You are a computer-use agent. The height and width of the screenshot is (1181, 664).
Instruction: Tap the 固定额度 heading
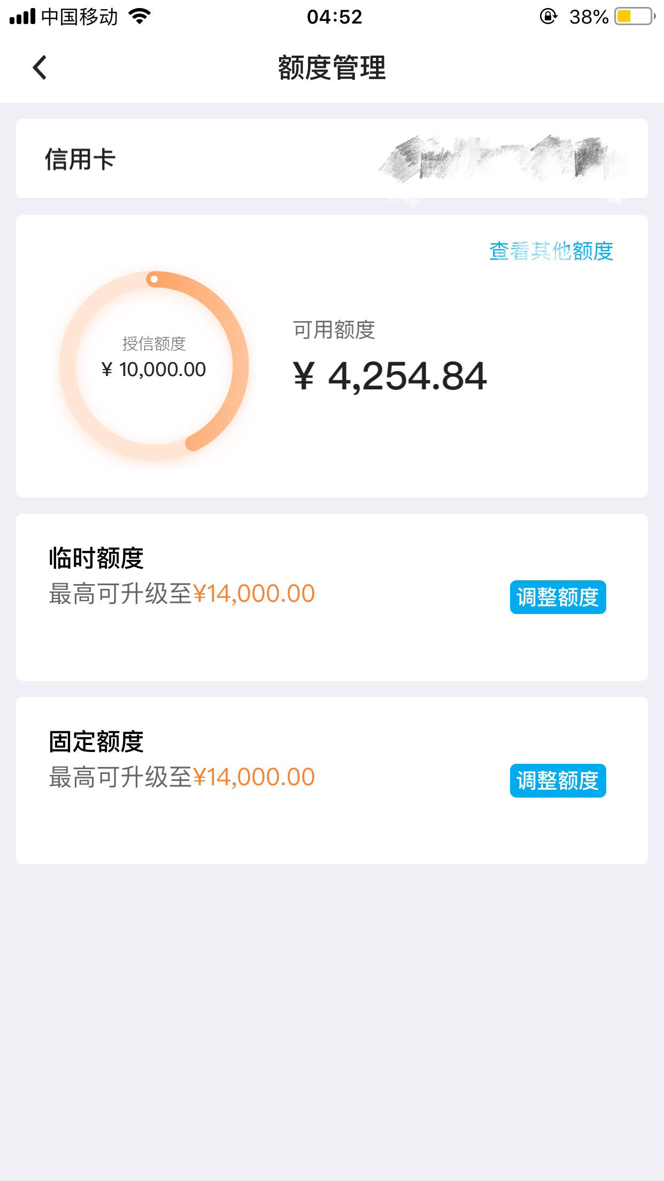(96, 741)
